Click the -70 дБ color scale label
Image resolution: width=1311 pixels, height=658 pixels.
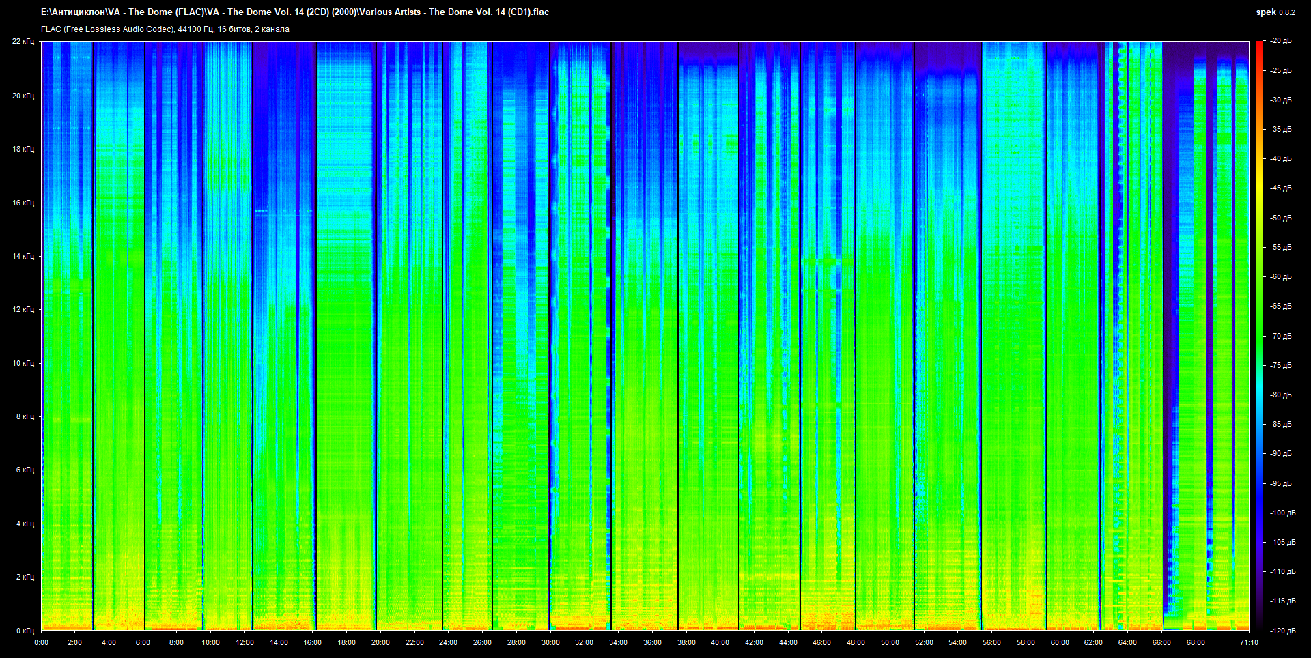[1280, 336]
